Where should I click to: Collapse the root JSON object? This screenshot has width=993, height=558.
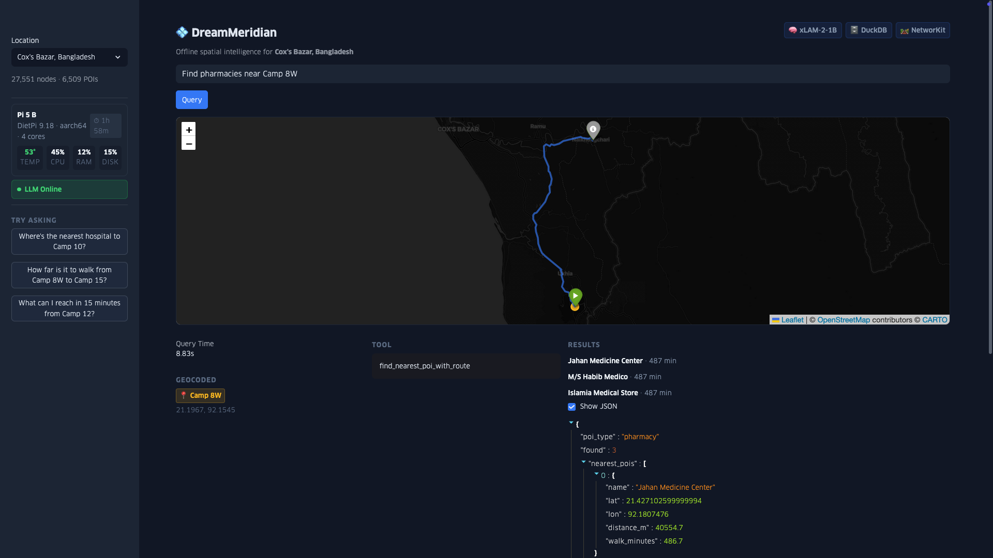[x=571, y=423]
